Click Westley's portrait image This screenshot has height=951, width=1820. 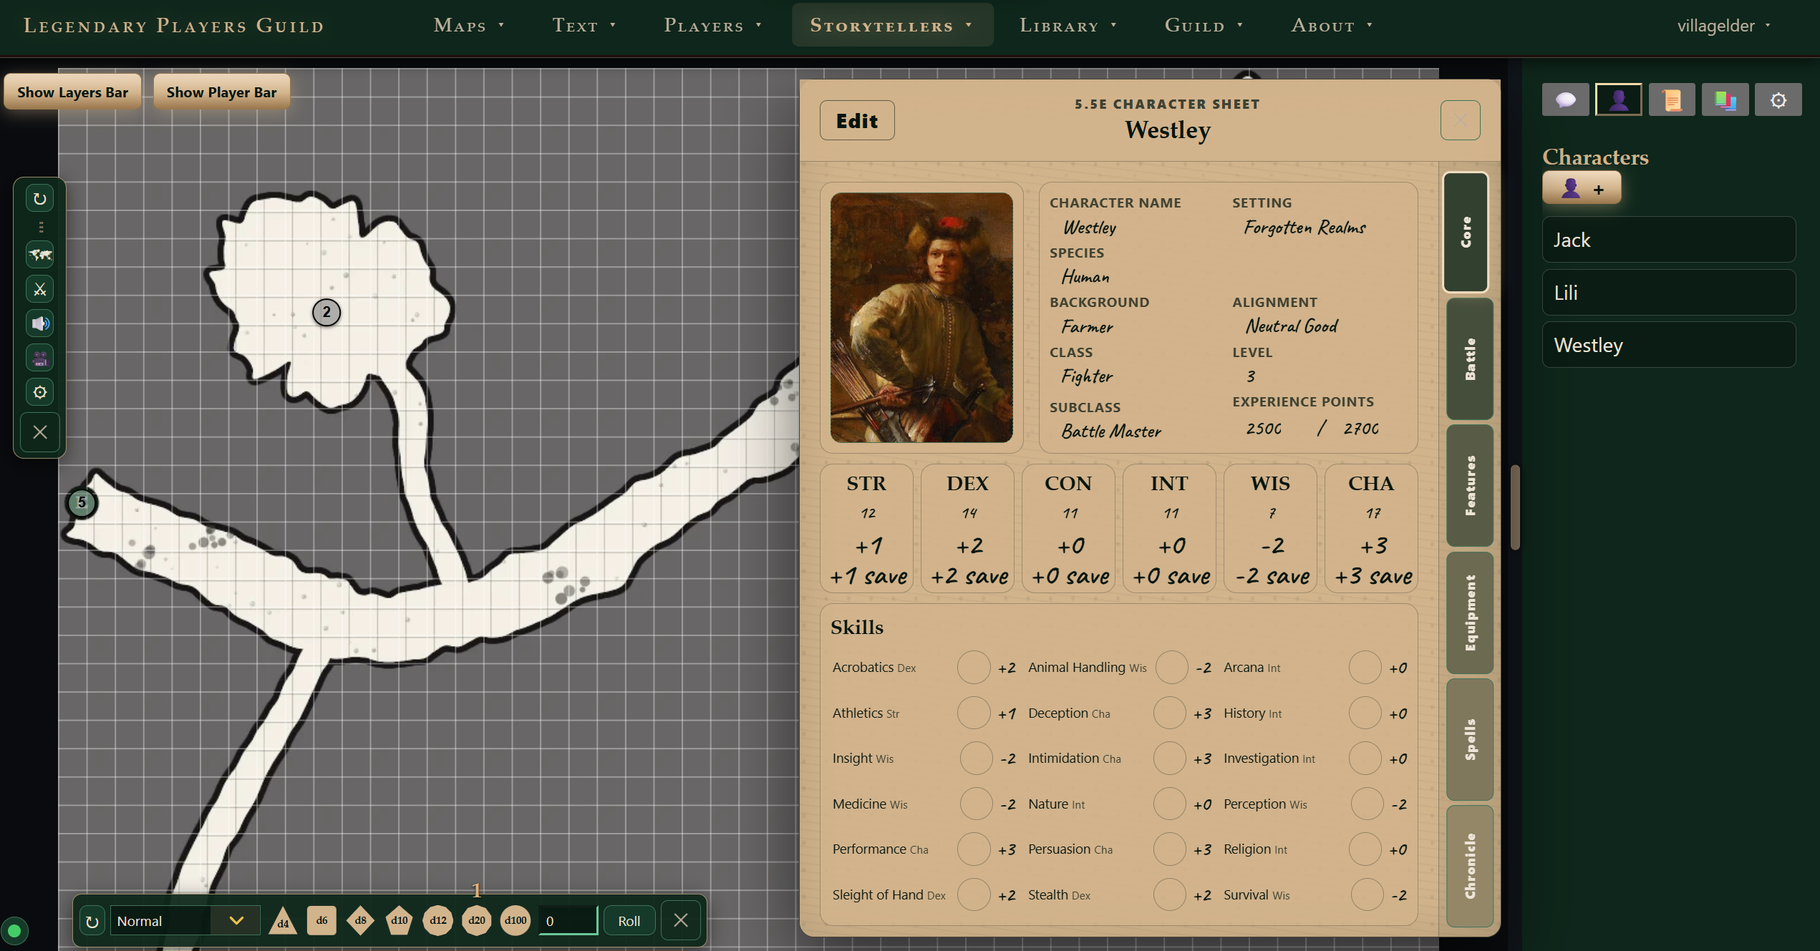point(921,317)
